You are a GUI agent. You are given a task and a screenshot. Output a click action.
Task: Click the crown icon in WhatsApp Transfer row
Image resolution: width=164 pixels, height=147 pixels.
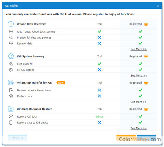coord(146,83)
